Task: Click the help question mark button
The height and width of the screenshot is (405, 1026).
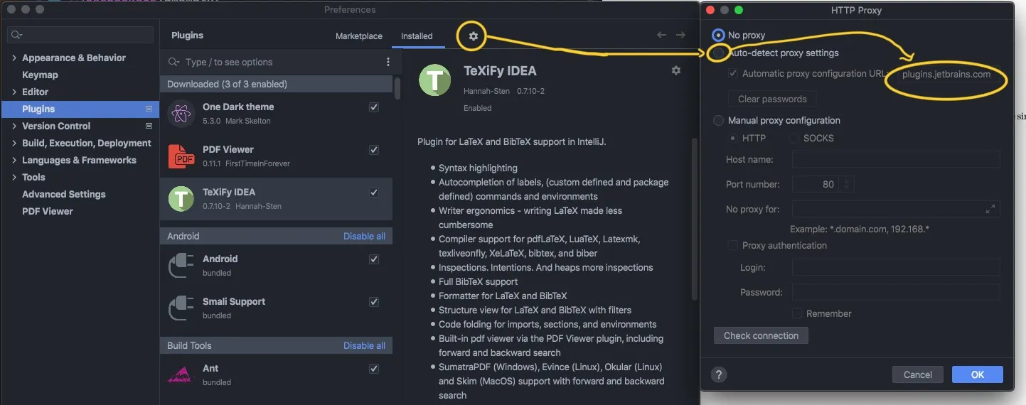Action: click(x=719, y=374)
